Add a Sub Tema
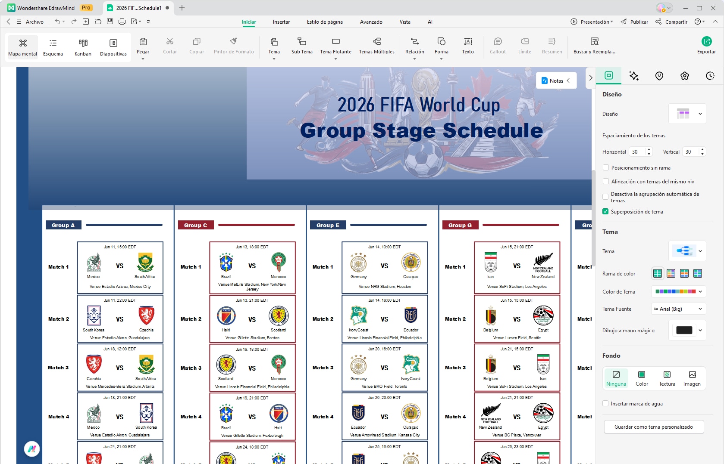The width and height of the screenshot is (724, 464). 302,46
